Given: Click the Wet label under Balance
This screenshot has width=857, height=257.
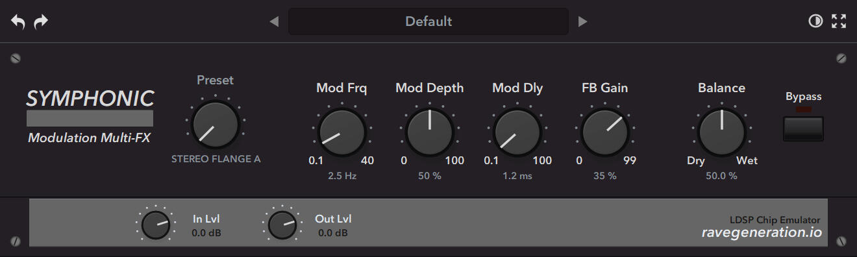Looking at the screenshot, I should tap(747, 161).
